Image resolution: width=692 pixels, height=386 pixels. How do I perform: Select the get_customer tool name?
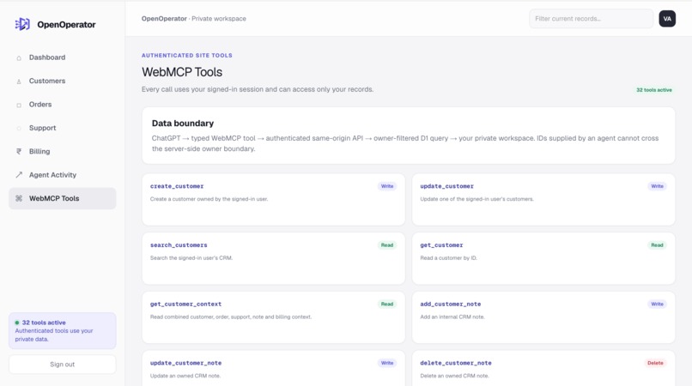pyautogui.click(x=441, y=244)
